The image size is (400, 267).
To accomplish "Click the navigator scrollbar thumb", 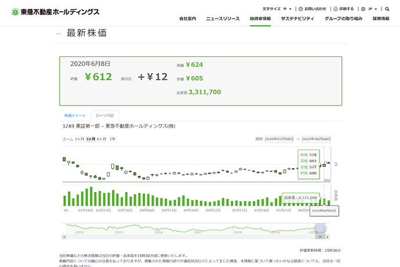I will pyautogui.click(x=320, y=237).
